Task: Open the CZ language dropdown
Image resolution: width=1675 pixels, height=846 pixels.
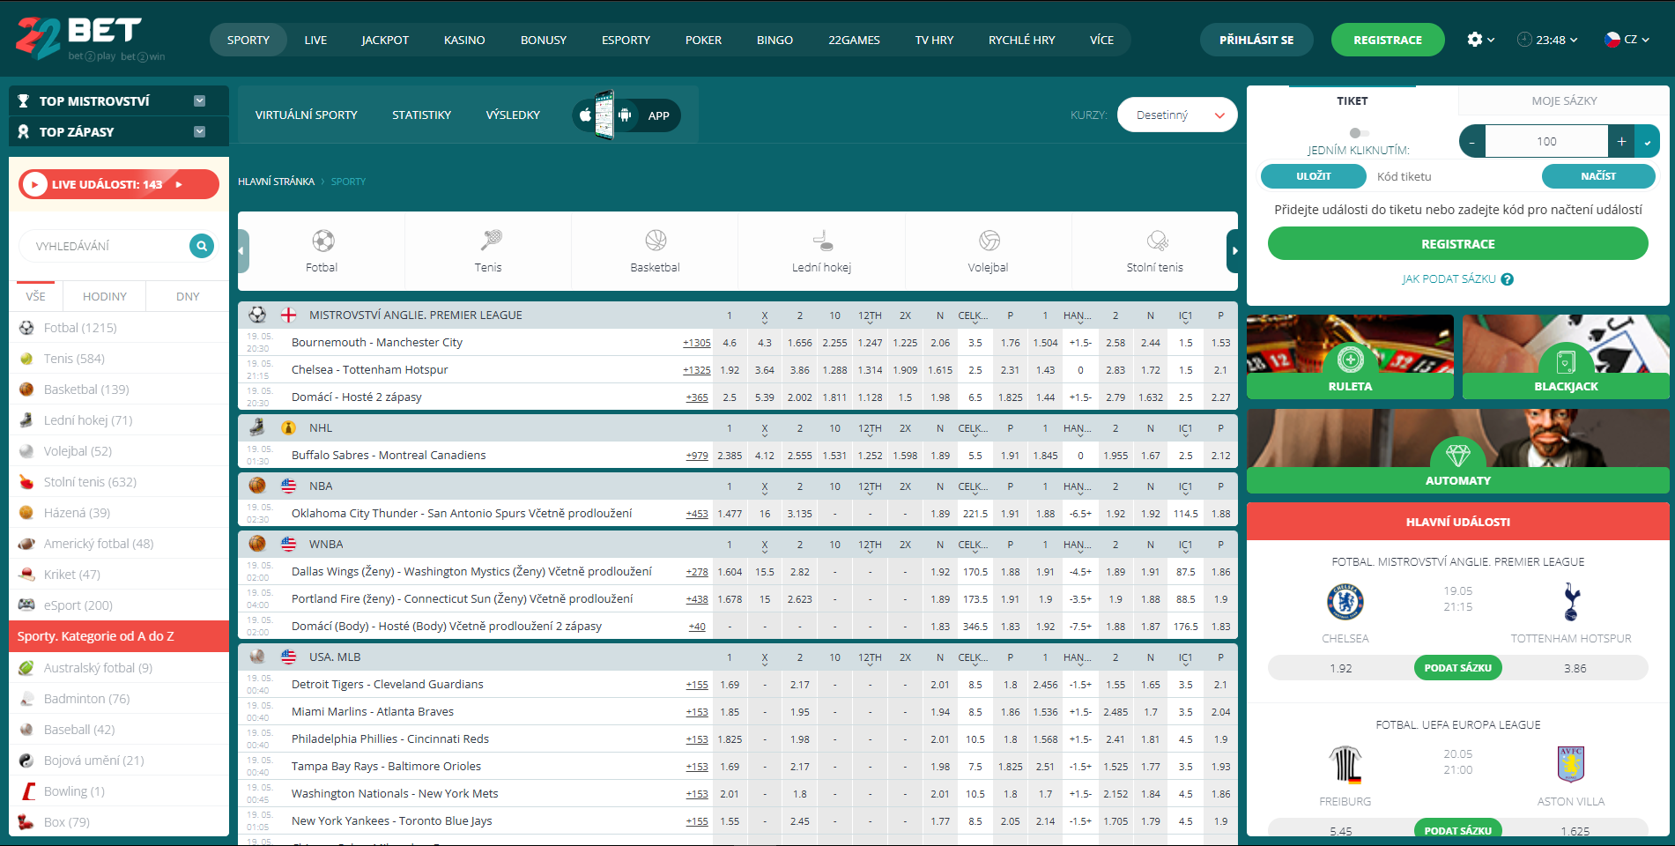Action: 1627,40
